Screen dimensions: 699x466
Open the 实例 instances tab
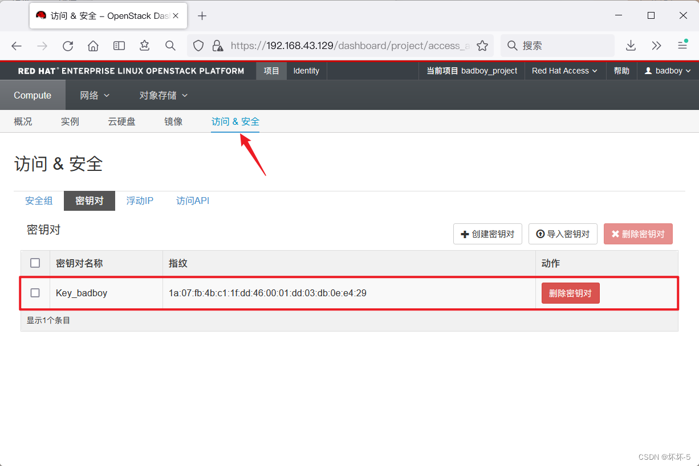pos(70,121)
